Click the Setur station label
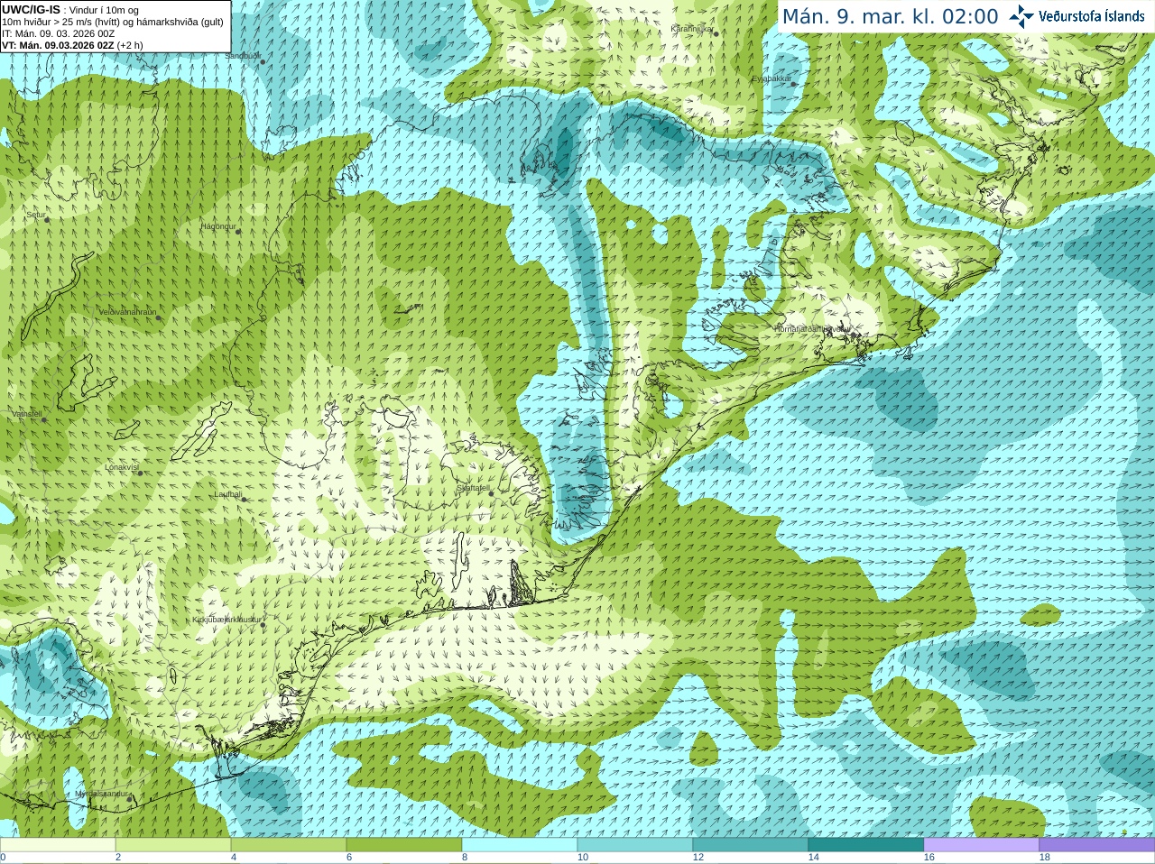 pos(36,215)
